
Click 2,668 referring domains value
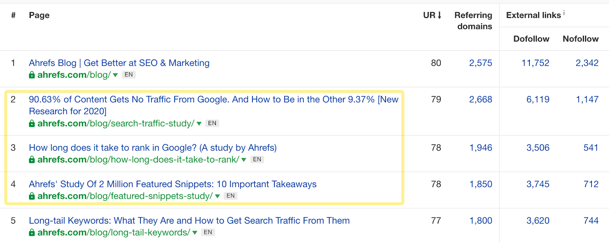click(480, 99)
